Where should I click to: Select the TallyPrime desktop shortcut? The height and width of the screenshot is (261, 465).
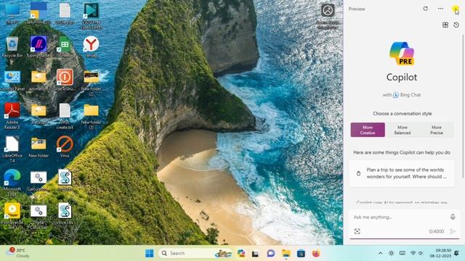click(39, 14)
